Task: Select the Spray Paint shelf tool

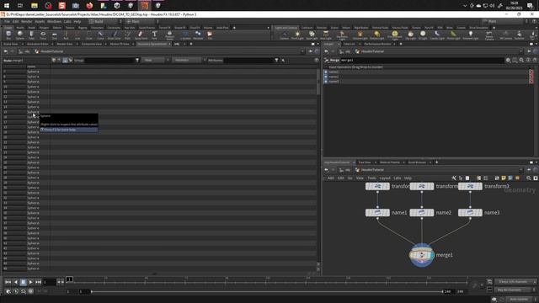Action: tap(141, 35)
